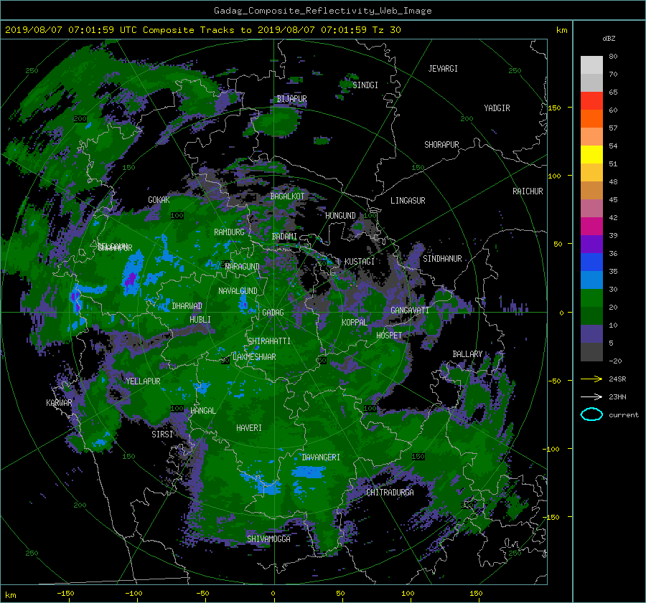The image size is (646, 603).
Task: Select the 5 dBZ purple color swatch
Action: coord(591,334)
